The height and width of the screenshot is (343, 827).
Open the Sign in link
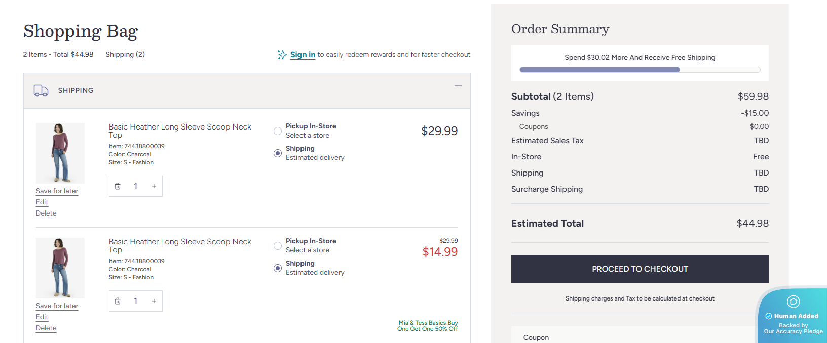pos(303,54)
